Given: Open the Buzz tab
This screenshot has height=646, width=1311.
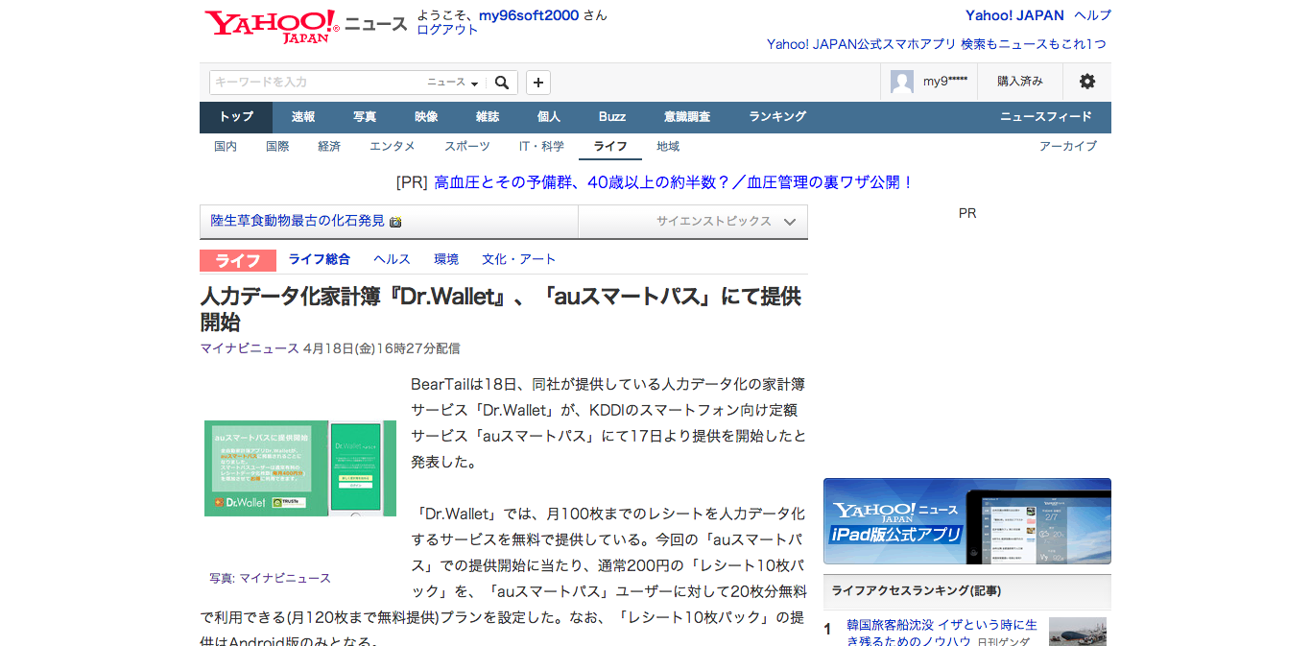Looking at the screenshot, I should pos(612,117).
